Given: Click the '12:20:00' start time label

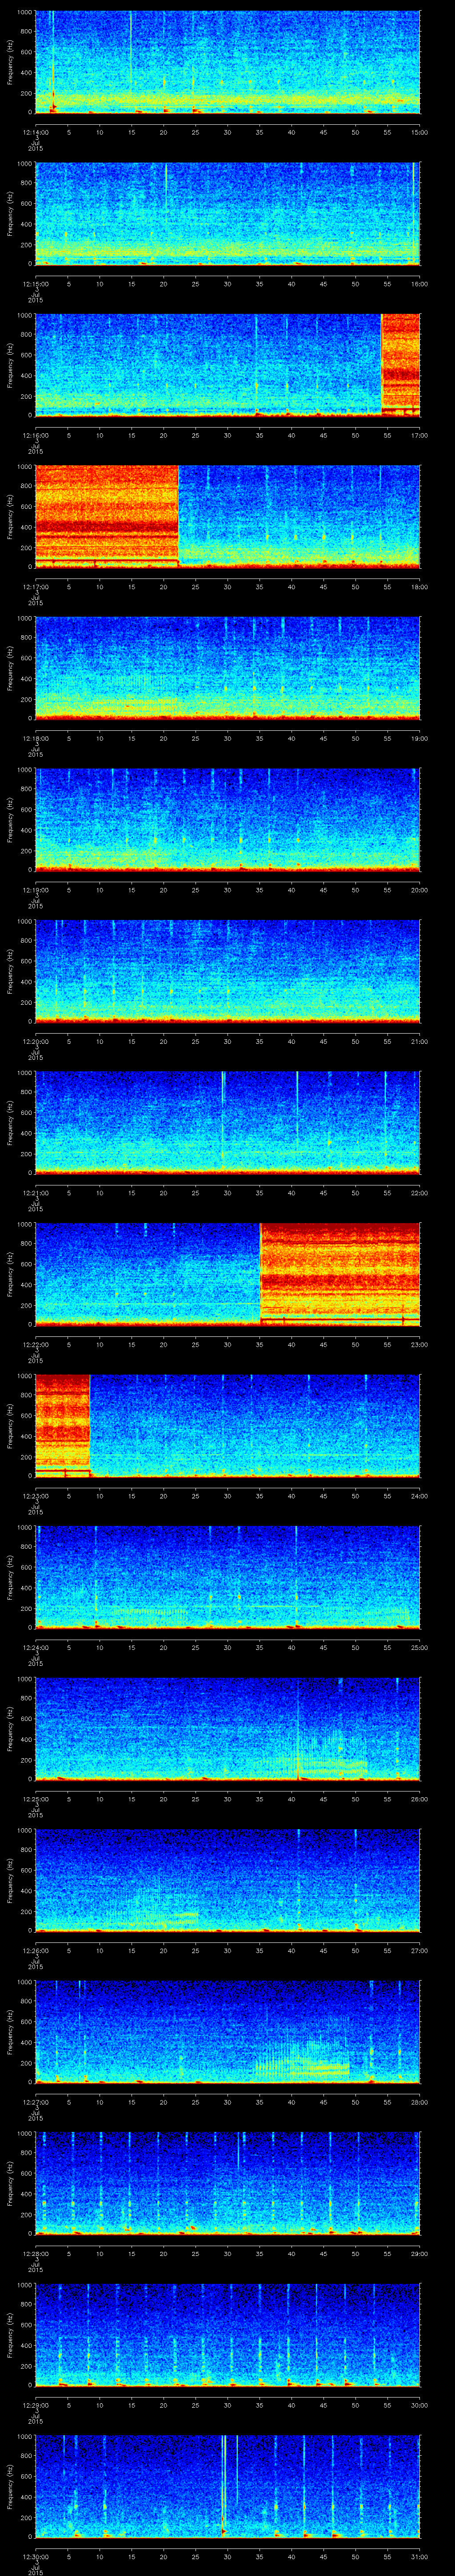Looking at the screenshot, I should 35,1041.
